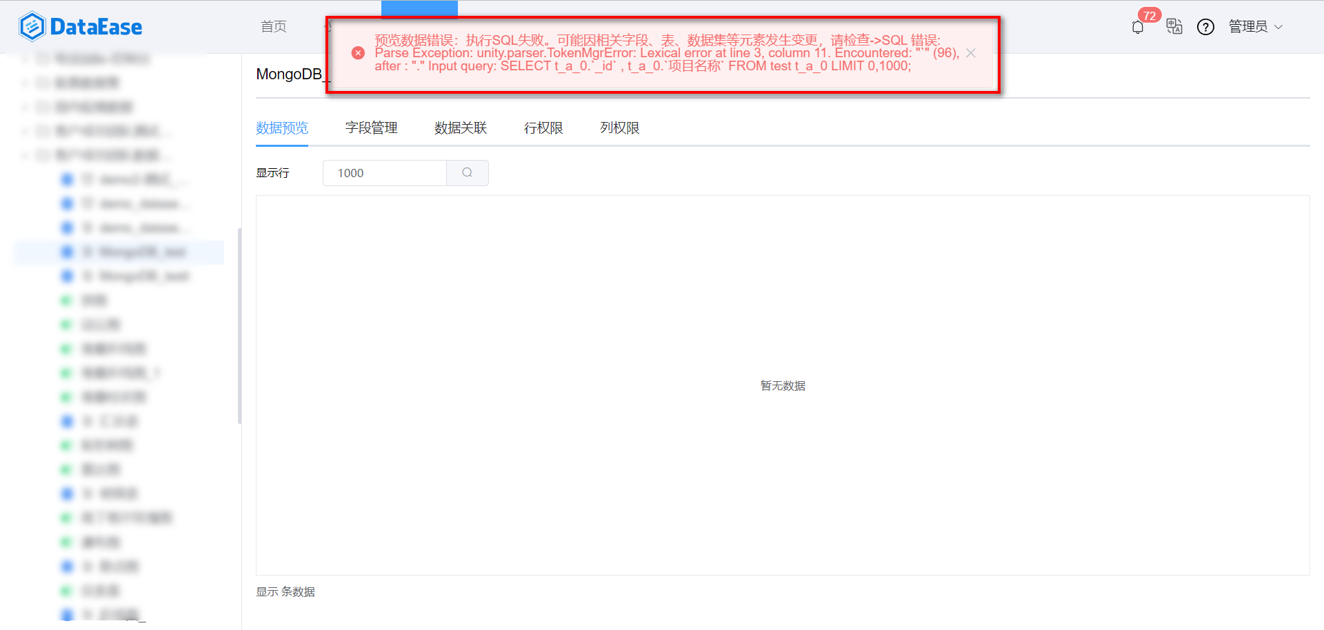Click the sidebar vertical scrollbar
The width and height of the screenshot is (1324, 630).
tap(239, 325)
